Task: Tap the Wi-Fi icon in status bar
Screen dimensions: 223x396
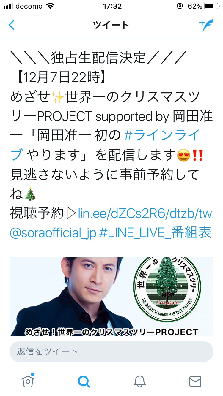Action: point(51,6)
